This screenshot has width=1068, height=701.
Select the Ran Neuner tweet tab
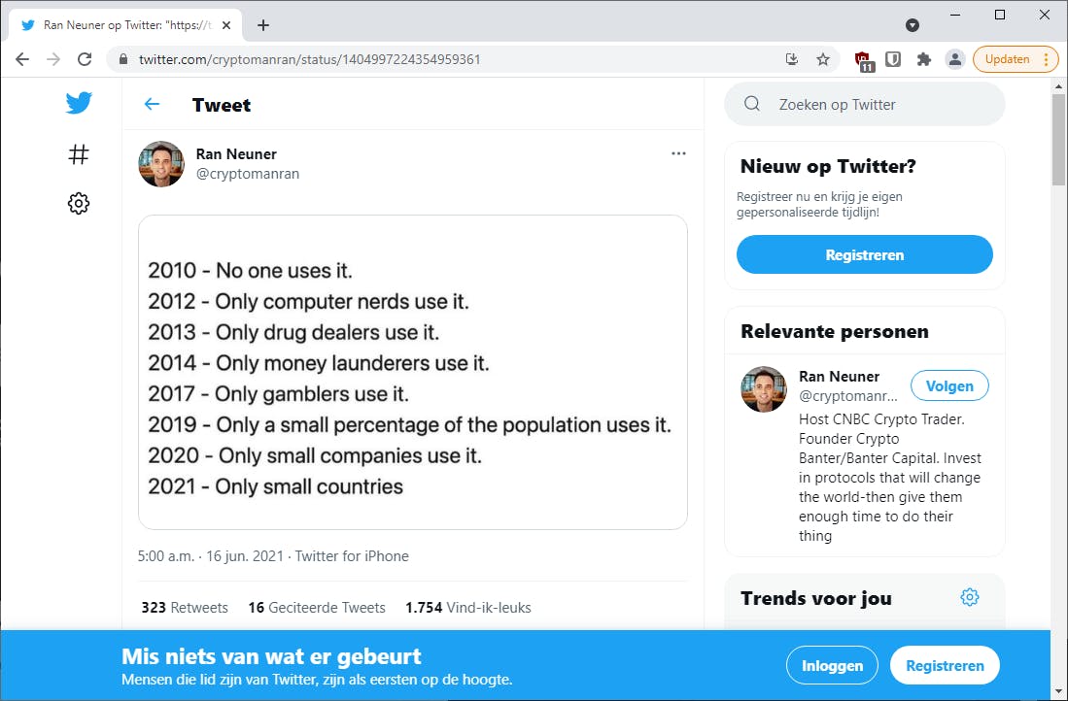[x=131, y=25]
